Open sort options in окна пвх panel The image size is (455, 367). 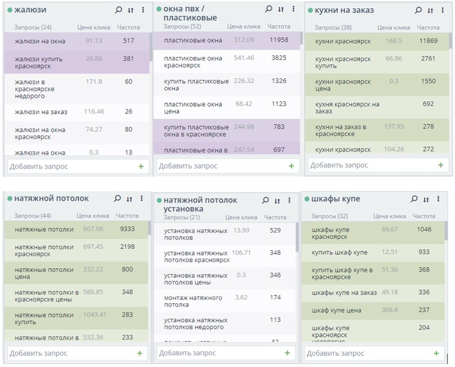click(x=281, y=9)
